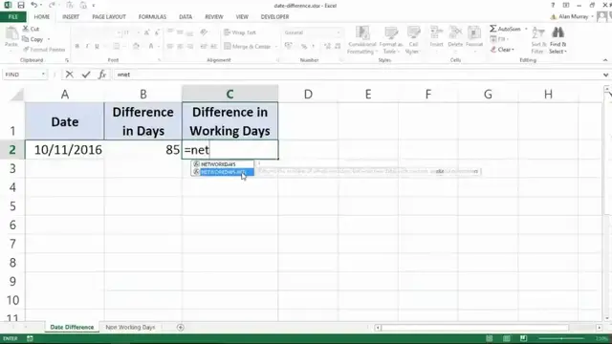Apply a font color with the letter A

pos(151,46)
